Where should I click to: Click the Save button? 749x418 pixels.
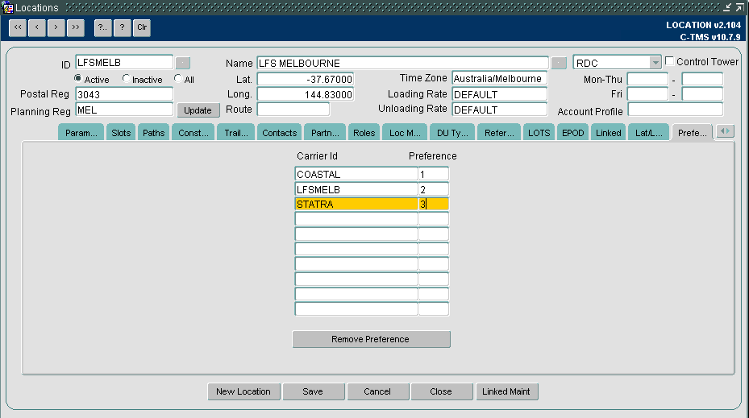(314, 391)
